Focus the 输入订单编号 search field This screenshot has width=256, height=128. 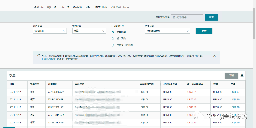pyautogui.click(x=187, y=17)
